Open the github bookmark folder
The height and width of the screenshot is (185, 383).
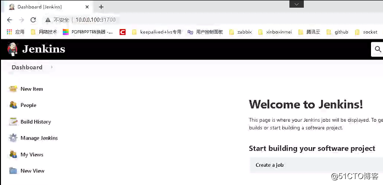click(x=337, y=32)
